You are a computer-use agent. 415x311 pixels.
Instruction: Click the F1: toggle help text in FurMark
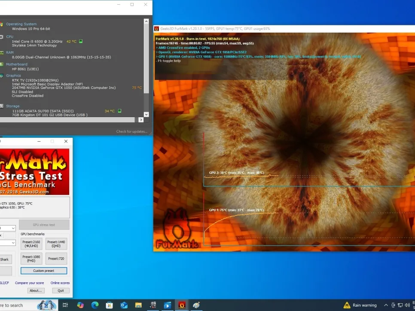[x=168, y=61]
